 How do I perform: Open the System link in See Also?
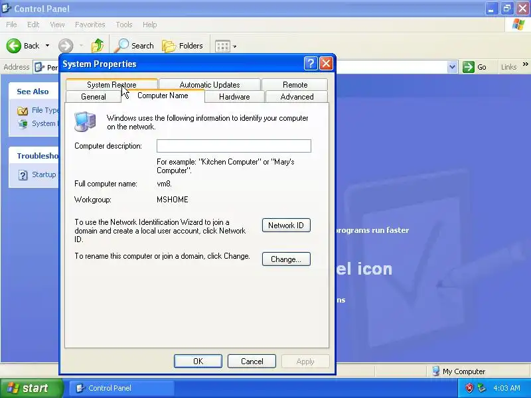pos(44,123)
